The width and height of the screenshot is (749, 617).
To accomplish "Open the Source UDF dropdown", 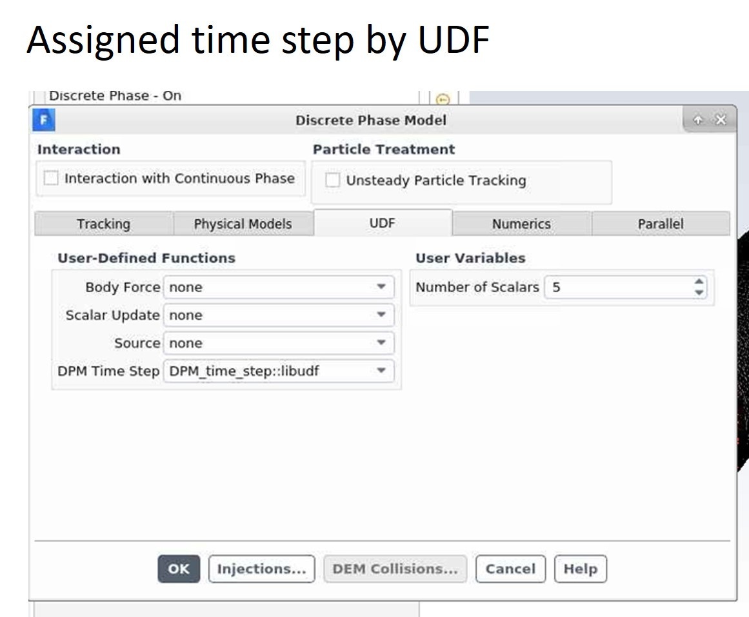I will (x=279, y=343).
